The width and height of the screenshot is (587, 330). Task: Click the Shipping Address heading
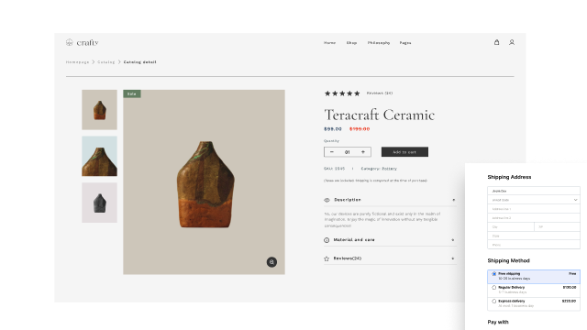click(x=509, y=177)
